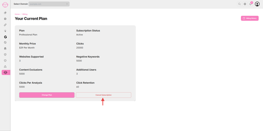
Task: Click the Cancel Subscription button
Action: pyautogui.click(x=103, y=95)
